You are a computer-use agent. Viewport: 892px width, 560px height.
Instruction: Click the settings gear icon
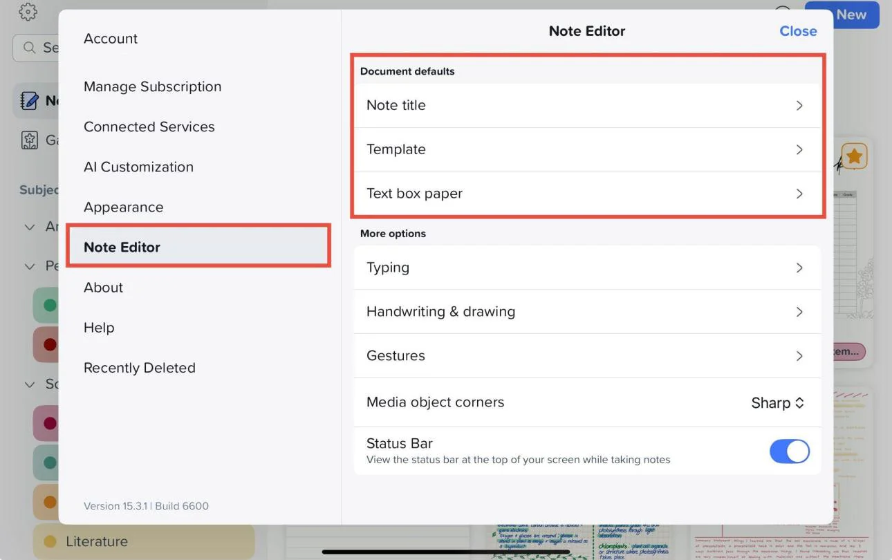pyautogui.click(x=28, y=12)
